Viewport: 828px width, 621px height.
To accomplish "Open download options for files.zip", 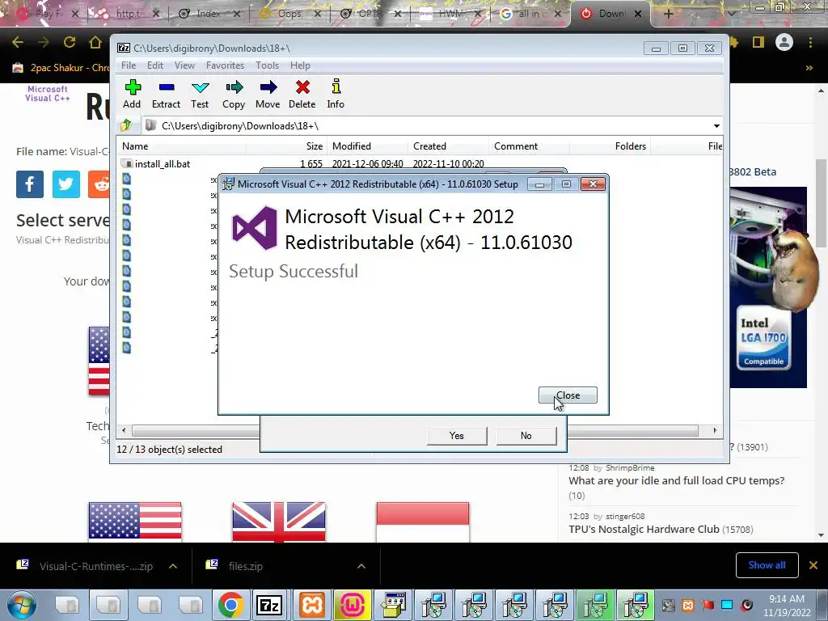I will [361, 566].
